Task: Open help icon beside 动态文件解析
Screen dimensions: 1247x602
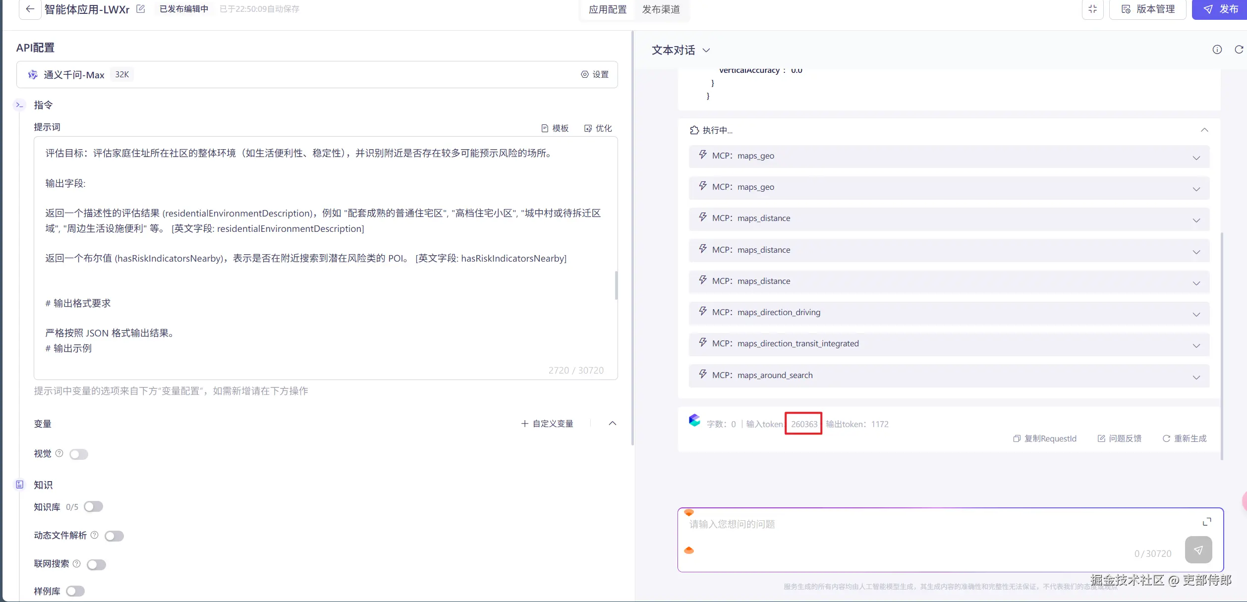Action: pos(95,535)
